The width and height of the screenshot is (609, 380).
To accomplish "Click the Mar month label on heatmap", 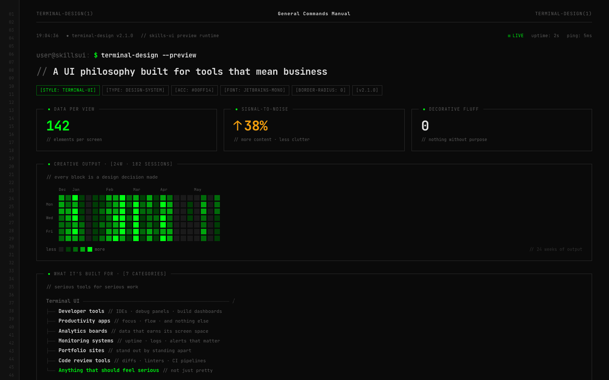I will pos(137,190).
